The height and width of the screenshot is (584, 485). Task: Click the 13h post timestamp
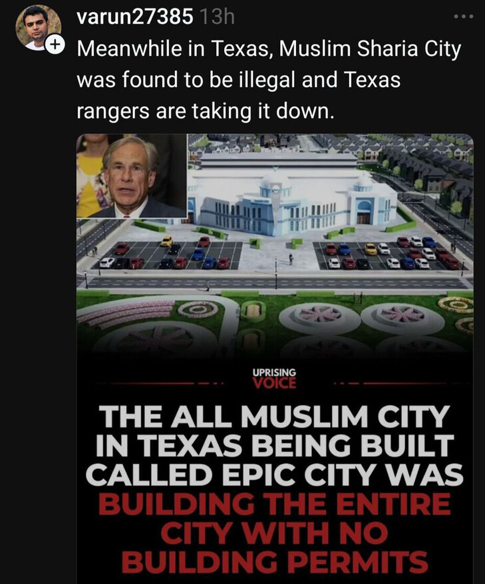pyautogui.click(x=217, y=17)
